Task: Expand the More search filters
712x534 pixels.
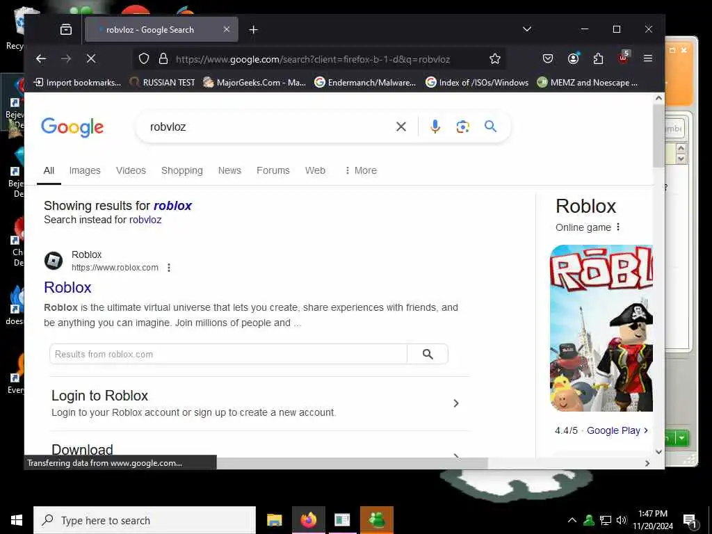Action: click(x=361, y=170)
